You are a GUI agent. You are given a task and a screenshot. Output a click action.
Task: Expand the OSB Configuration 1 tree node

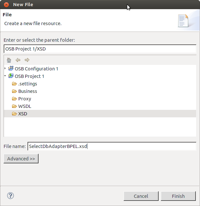point(5,68)
